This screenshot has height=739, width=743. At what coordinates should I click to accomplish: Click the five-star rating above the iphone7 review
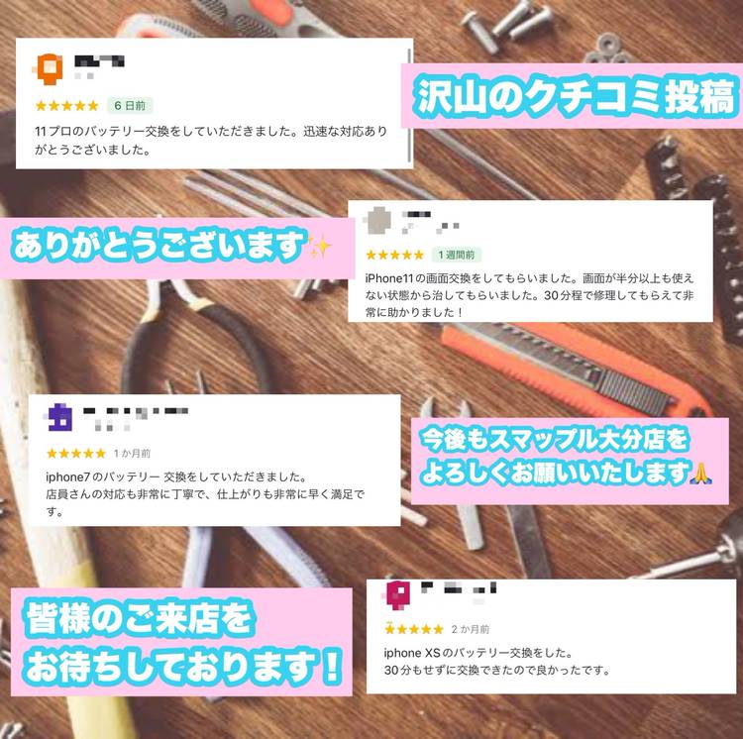click(76, 454)
